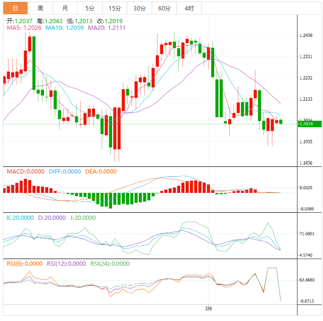The width and height of the screenshot is (323, 321).
Task: Click the 2月 date marker on time axis
Action: [209, 308]
